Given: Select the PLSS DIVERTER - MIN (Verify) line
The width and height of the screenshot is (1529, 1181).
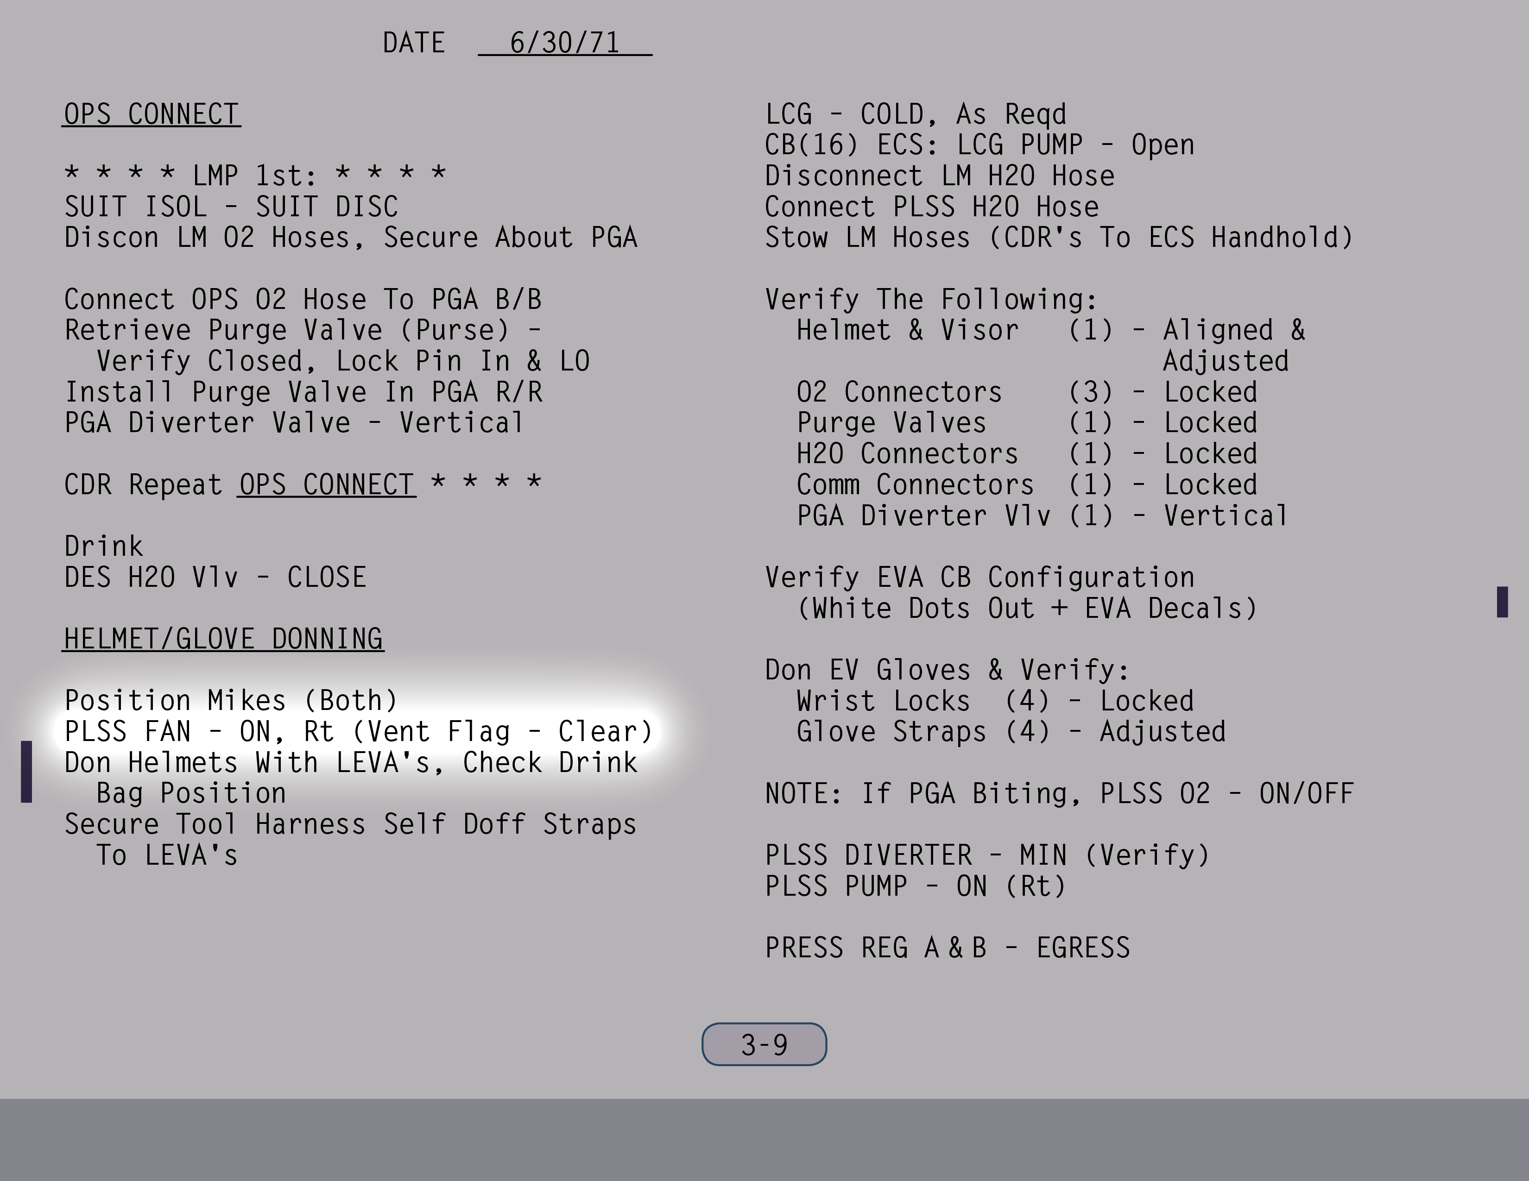Looking at the screenshot, I should click(987, 855).
